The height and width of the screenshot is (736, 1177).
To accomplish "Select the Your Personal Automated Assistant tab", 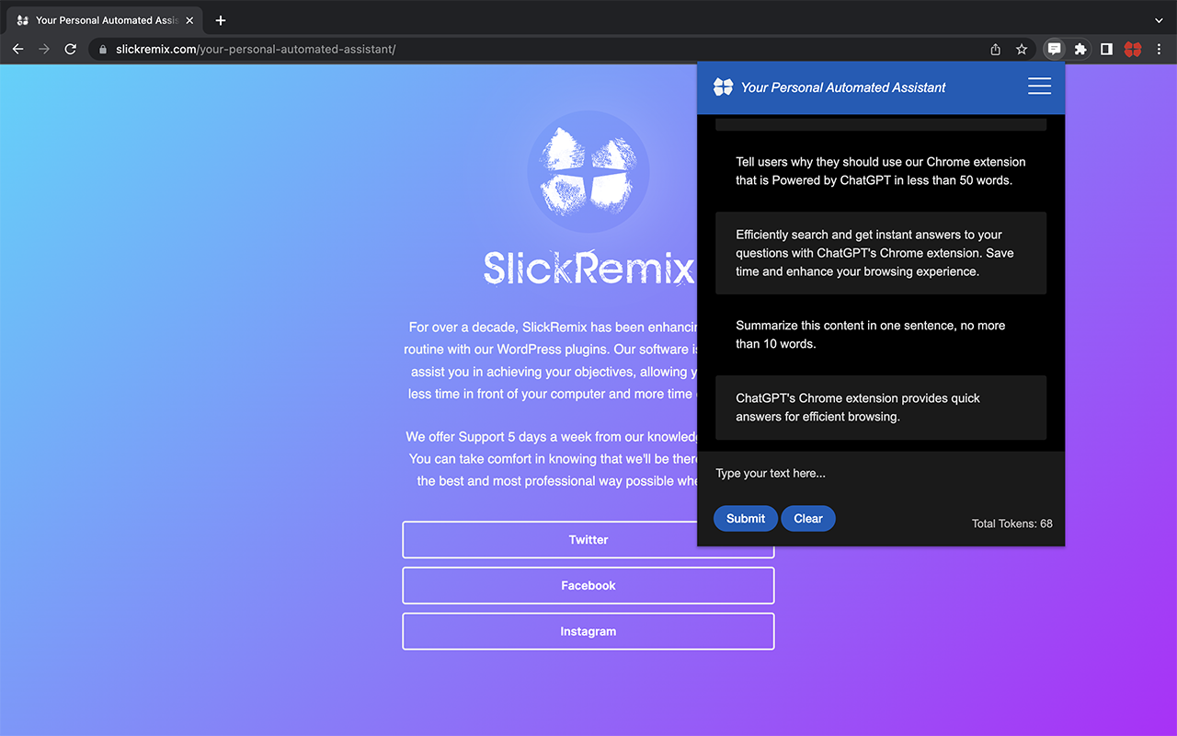I will (105, 20).
